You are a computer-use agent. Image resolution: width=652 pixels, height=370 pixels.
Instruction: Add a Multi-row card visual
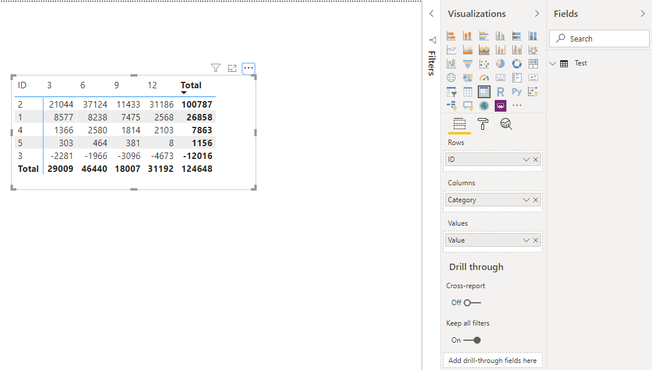[x=516, y=78]
